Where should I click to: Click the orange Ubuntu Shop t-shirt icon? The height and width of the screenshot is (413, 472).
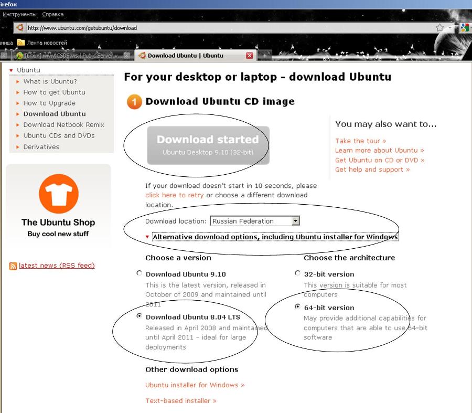coord(59,194)
